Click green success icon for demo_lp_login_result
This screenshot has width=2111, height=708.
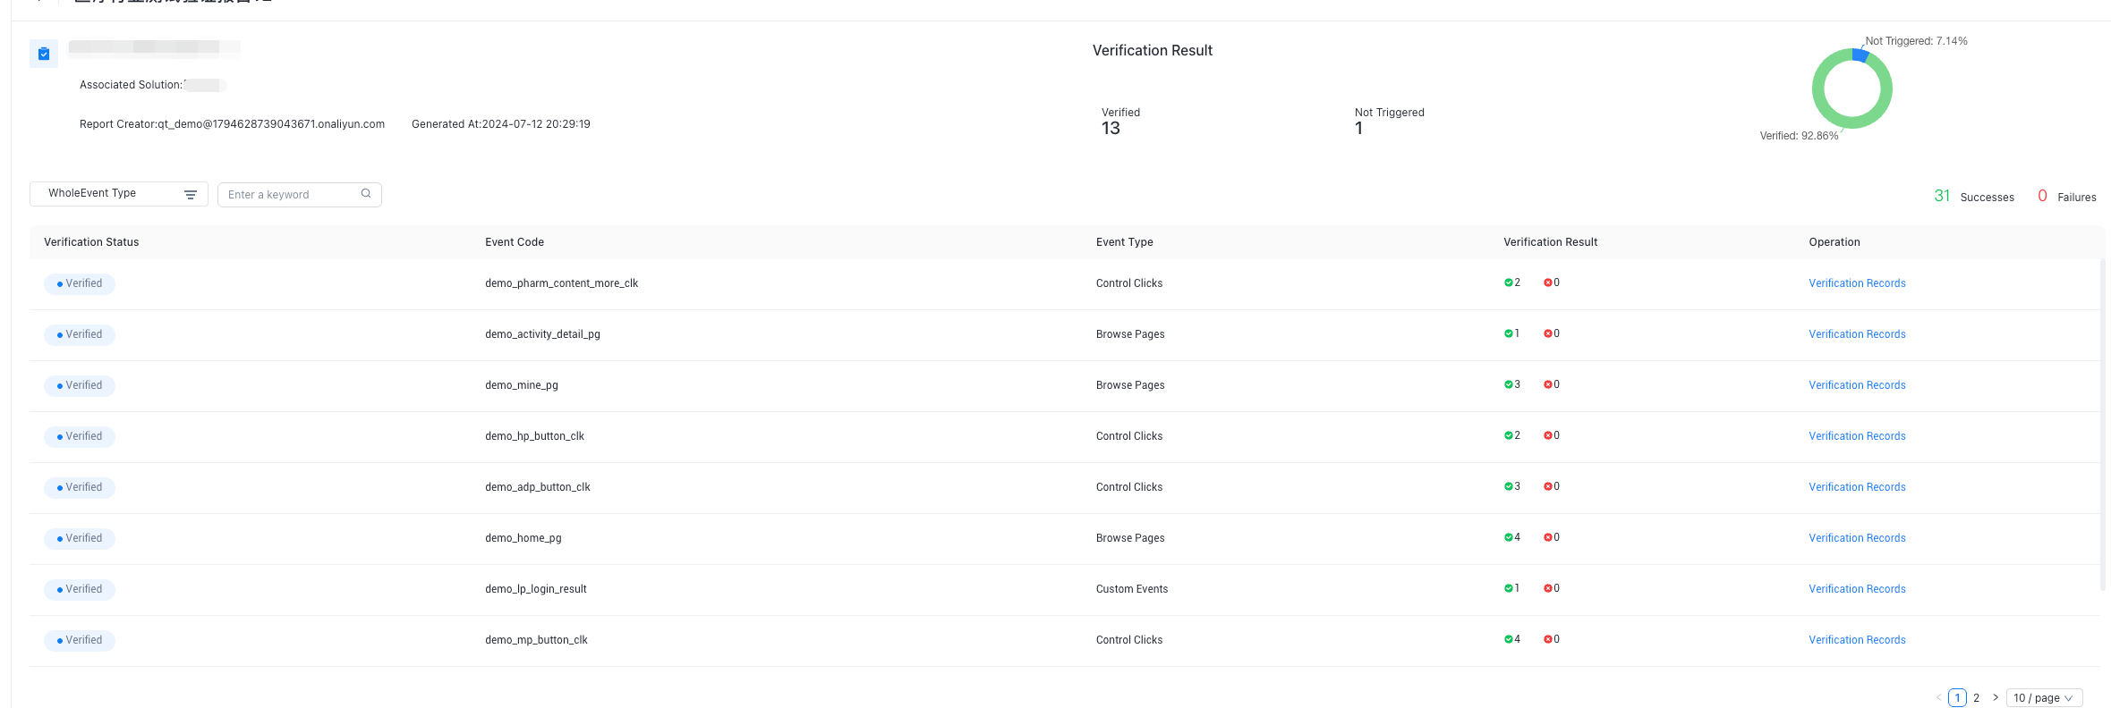(x=1509, y=588)
